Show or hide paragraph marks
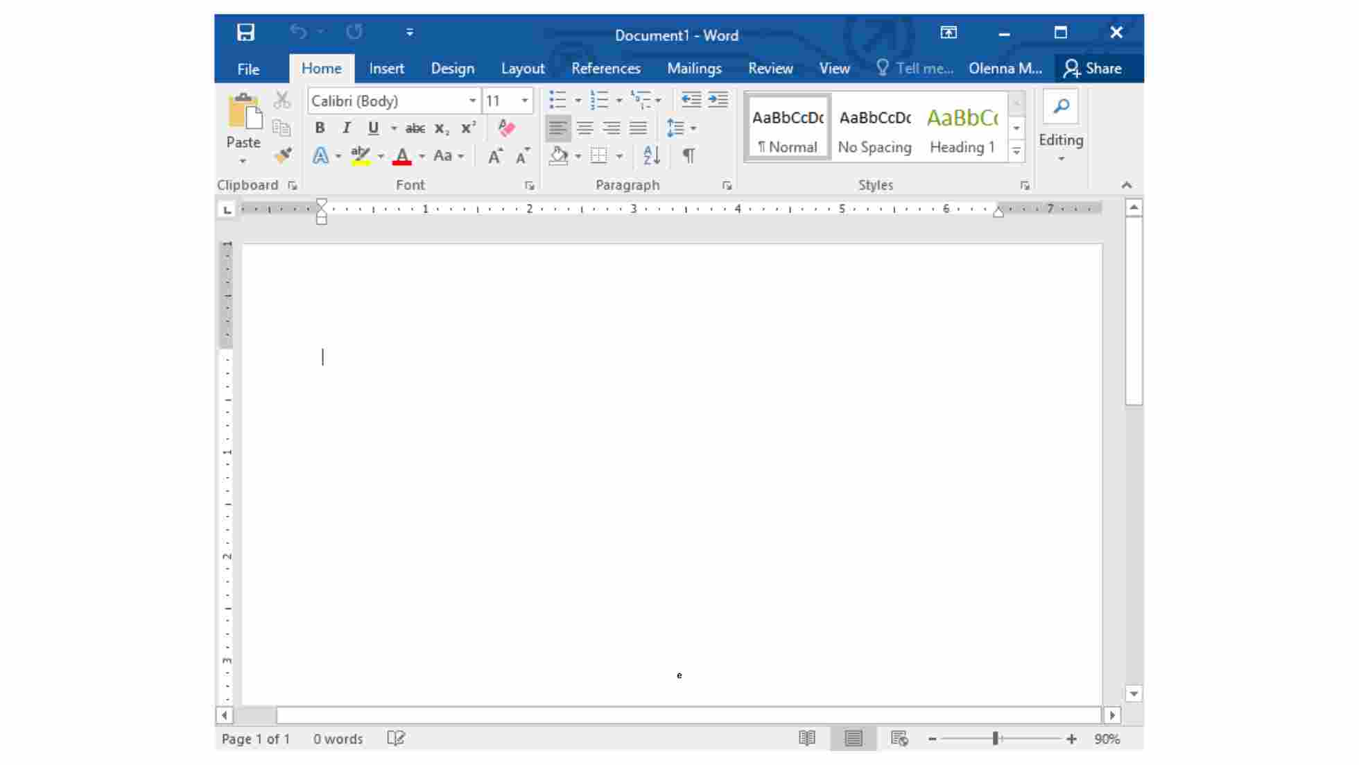The width and height of the screenshot is (1359, 765). pyautogui.click(x=689, y=155)
